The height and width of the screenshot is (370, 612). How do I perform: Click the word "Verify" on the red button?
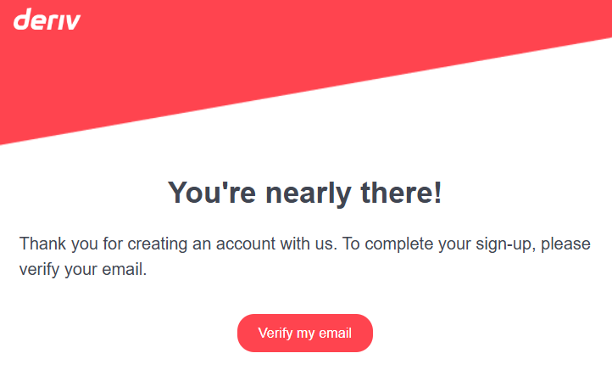pyautogui.click(x=275, y=334)
